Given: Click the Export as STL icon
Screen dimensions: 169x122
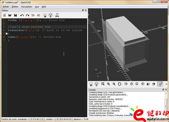Looking at the screenshot, I should (57, 15).
